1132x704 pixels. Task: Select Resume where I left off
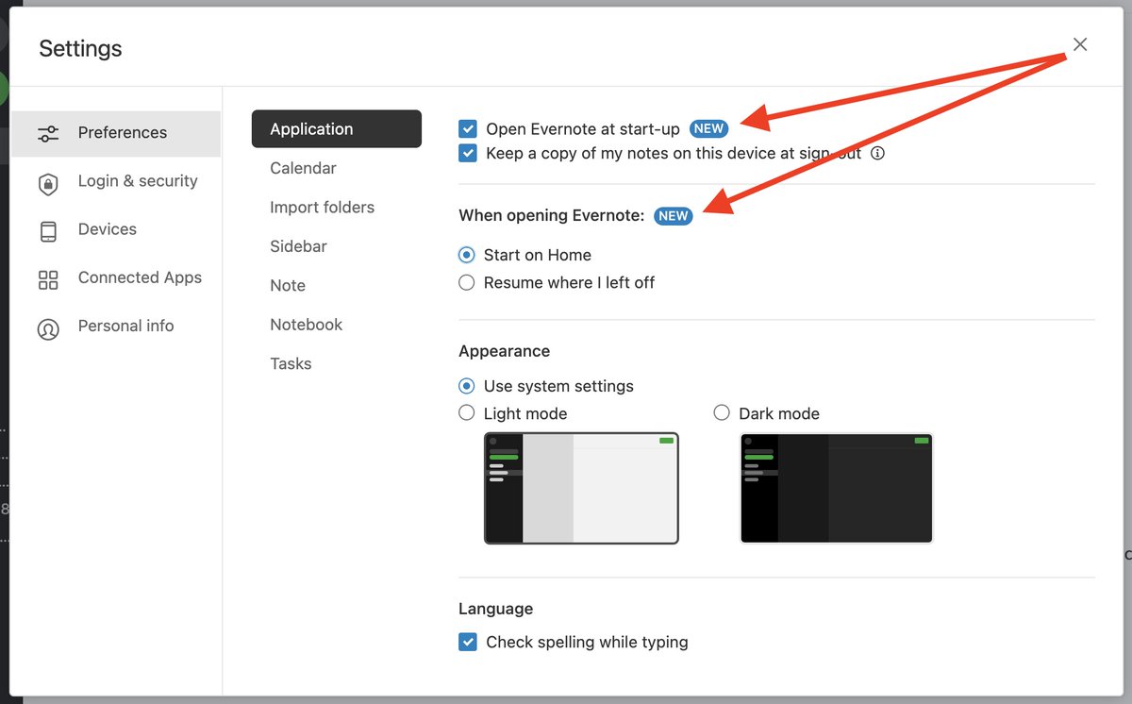pyautogui.click(x=467, y=282)
